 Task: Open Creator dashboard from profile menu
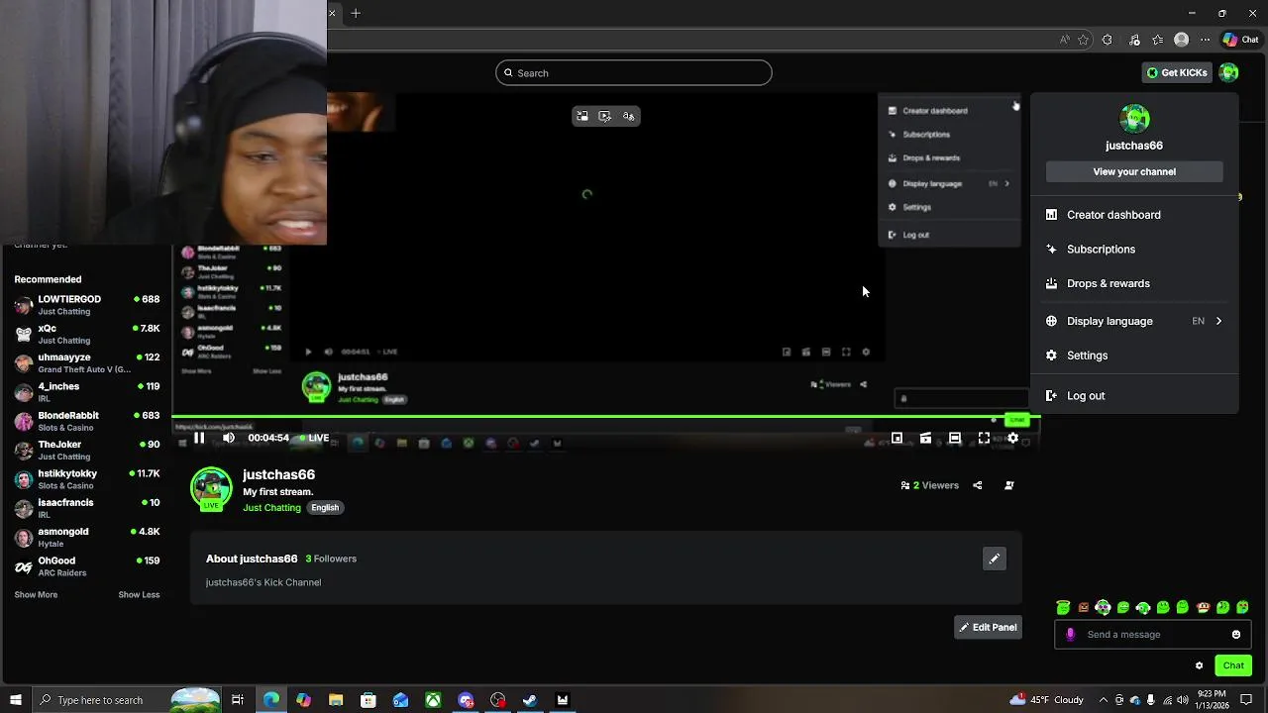[x=1134, y=215]
